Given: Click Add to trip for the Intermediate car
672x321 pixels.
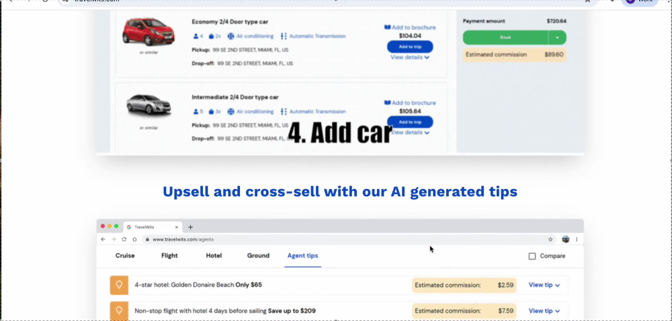Looking at the screenshot, I should click(x=410, y=122).
